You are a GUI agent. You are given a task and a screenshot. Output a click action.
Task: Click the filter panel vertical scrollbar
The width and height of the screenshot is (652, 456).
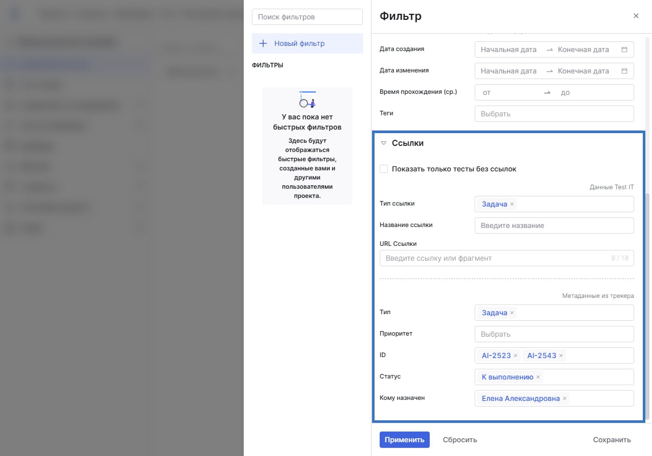tap(648, 306)
